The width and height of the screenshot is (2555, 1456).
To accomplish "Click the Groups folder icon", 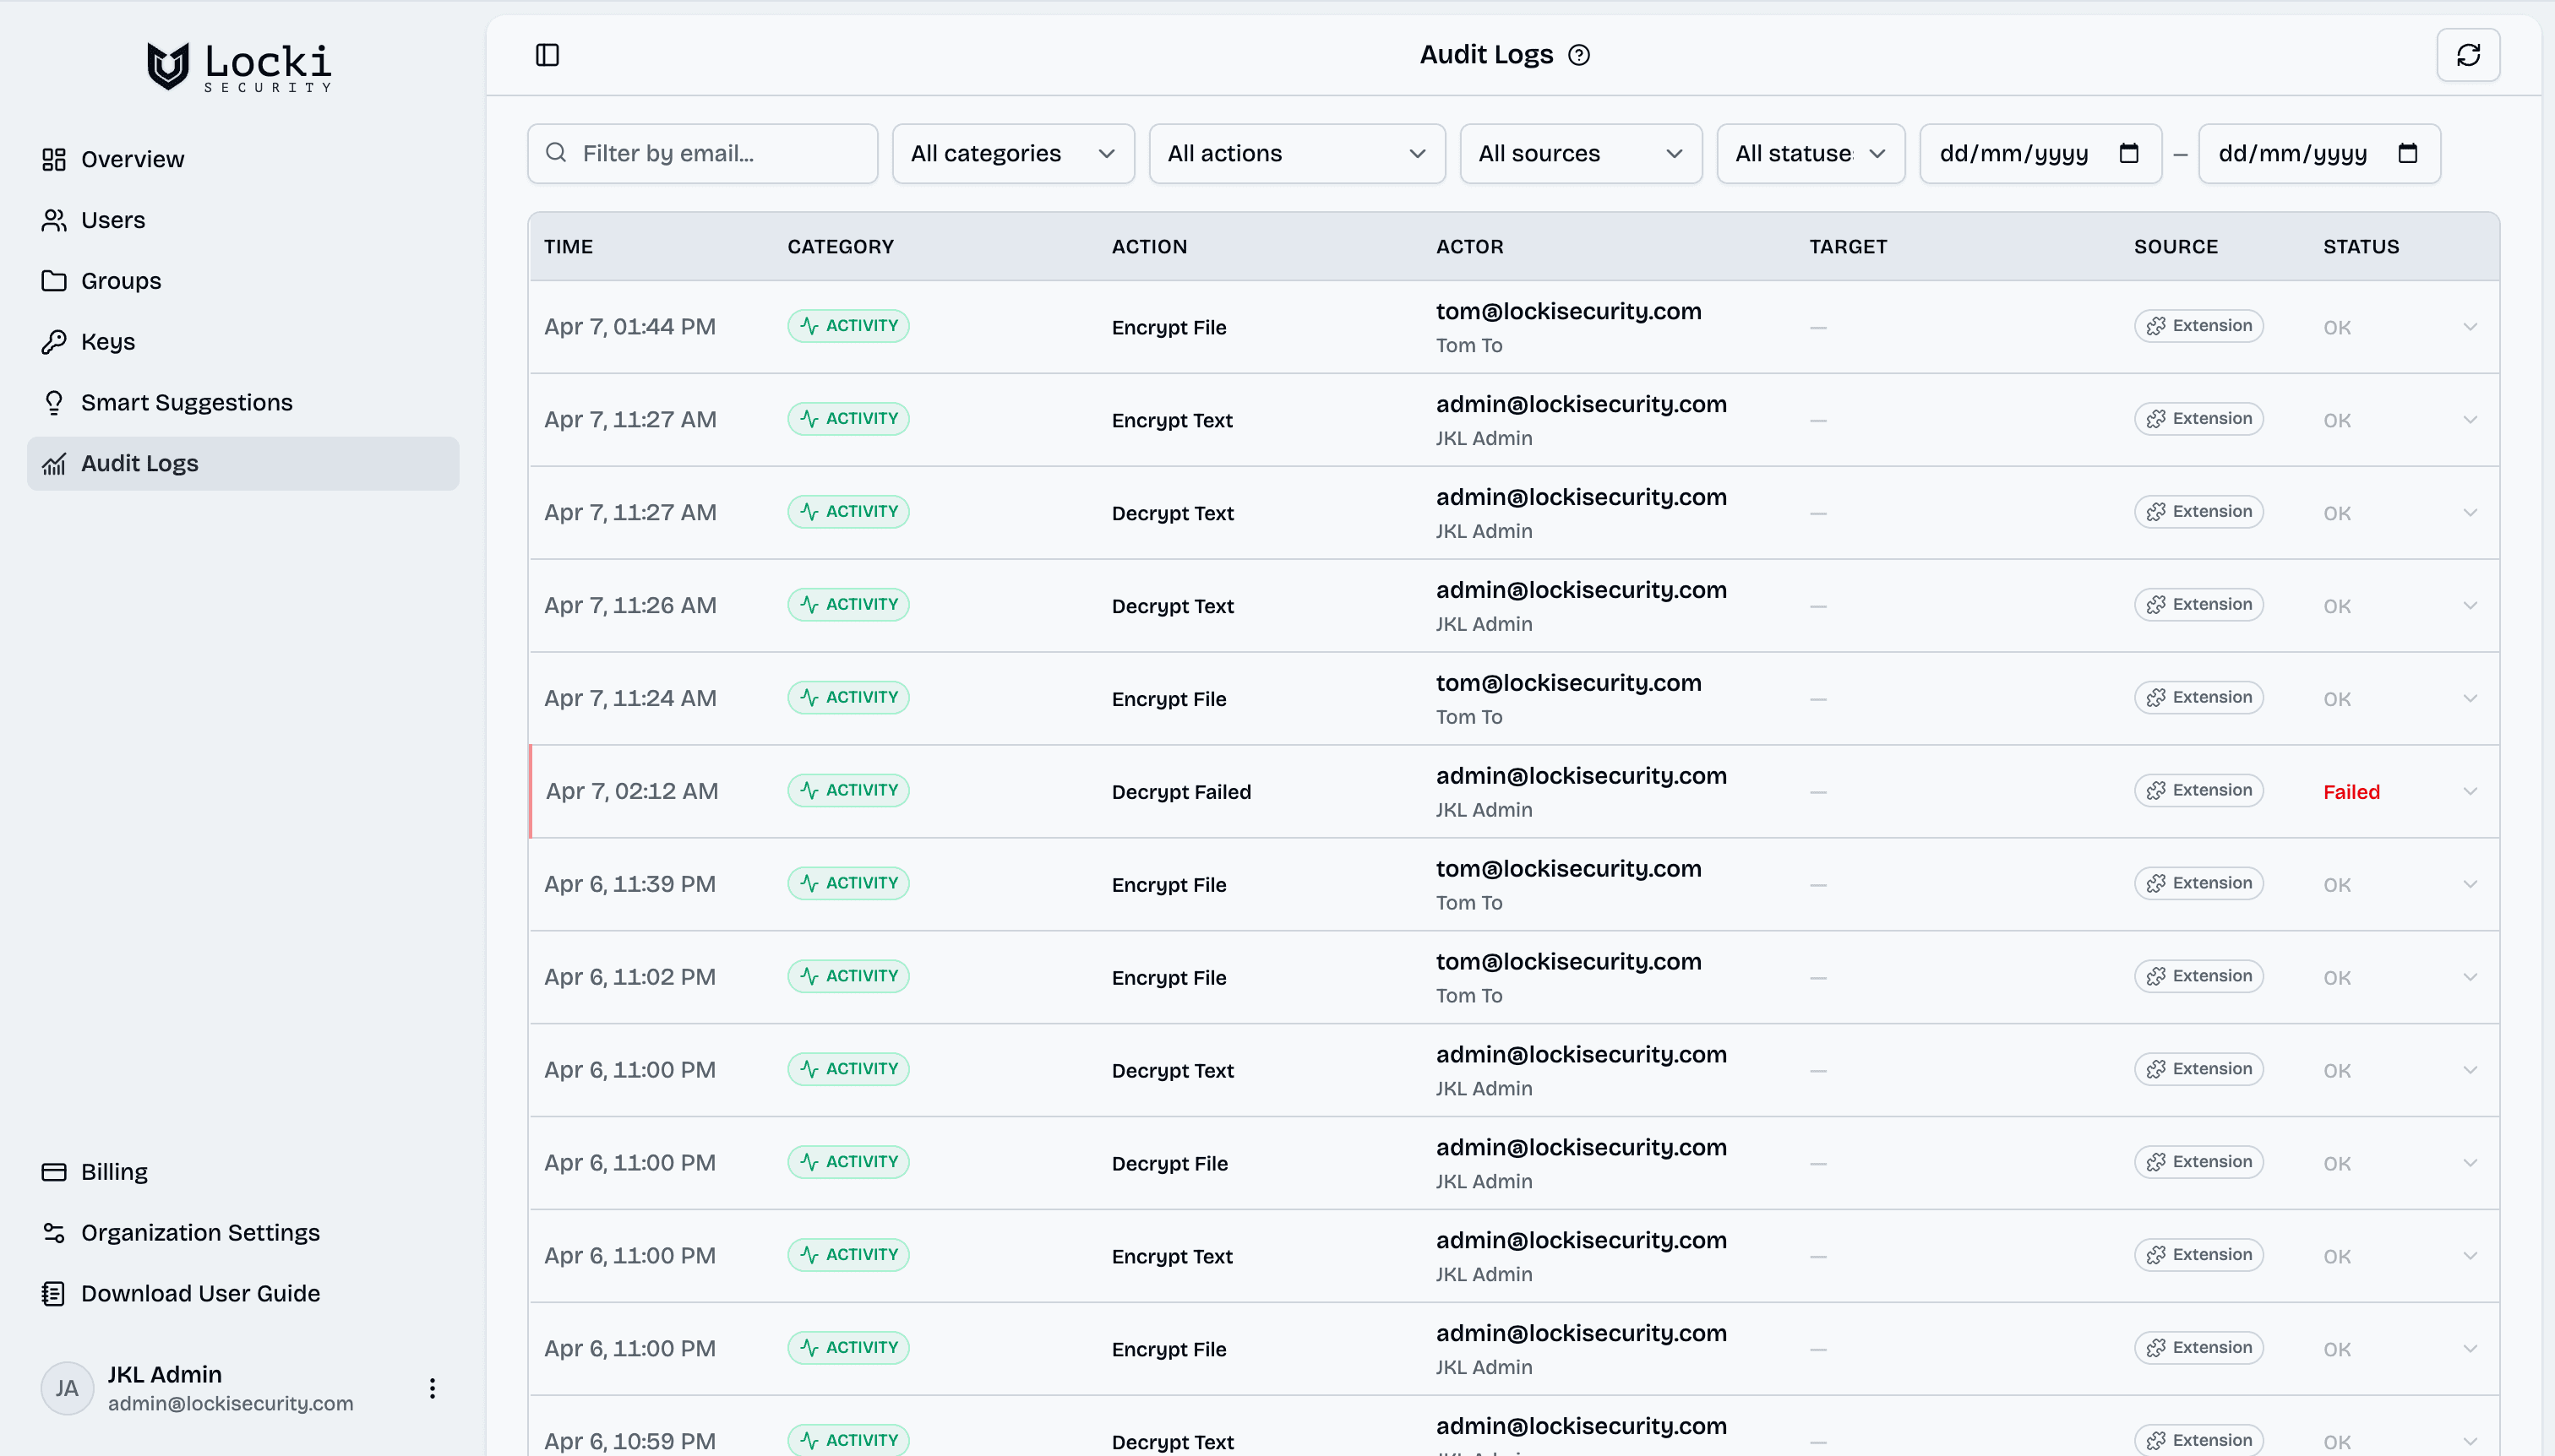I will tap(54, 281).
